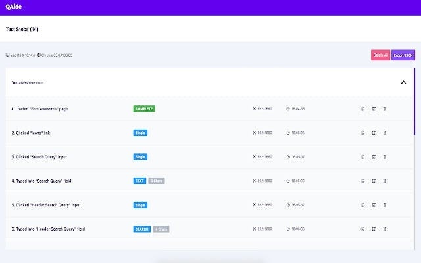Image resolution: width=421 pixels, height=263 pixels.
Task: Click the TEXT badge on step 4
Action: pos(139,181)
